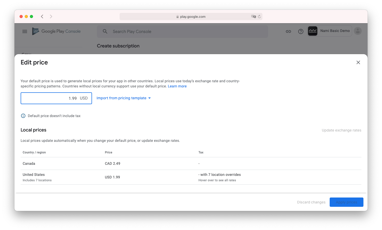Click the Price column header
The width and height of the screenshot is (382, 230).
109,152
